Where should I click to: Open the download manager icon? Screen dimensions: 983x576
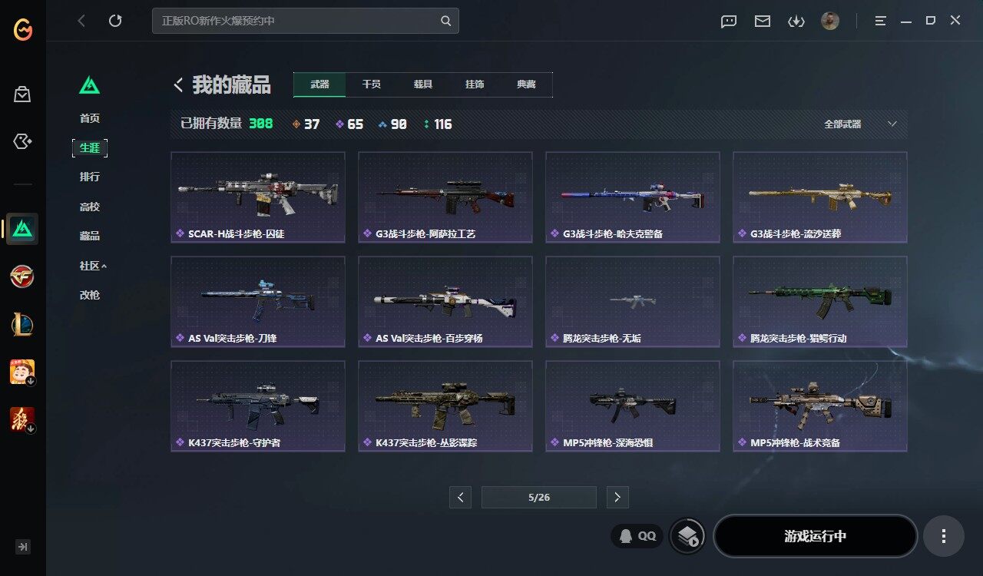tap(796, 21)
